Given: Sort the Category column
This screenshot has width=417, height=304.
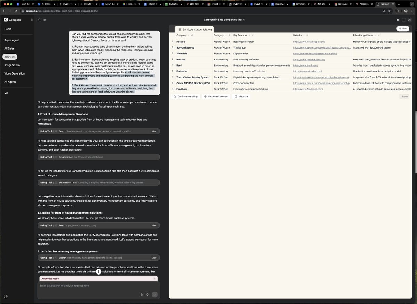Looking at the screenshot, I should coord(226,35).
